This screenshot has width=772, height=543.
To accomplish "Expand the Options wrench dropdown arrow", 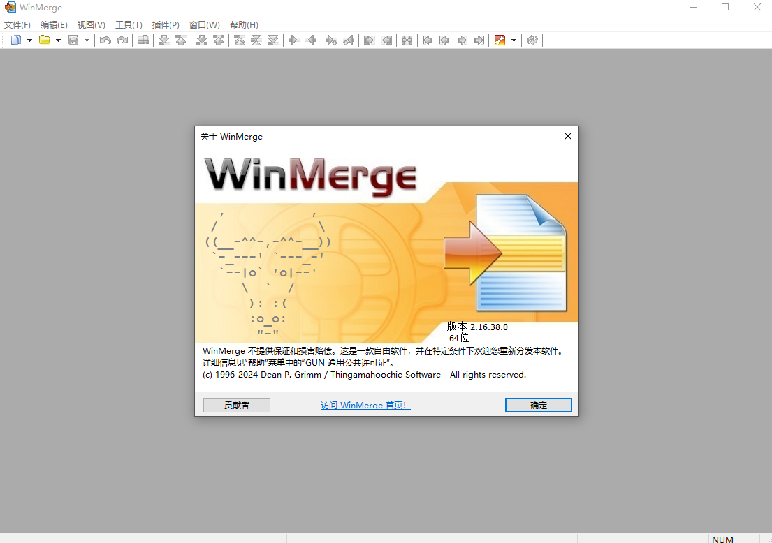I will (514, 40).
